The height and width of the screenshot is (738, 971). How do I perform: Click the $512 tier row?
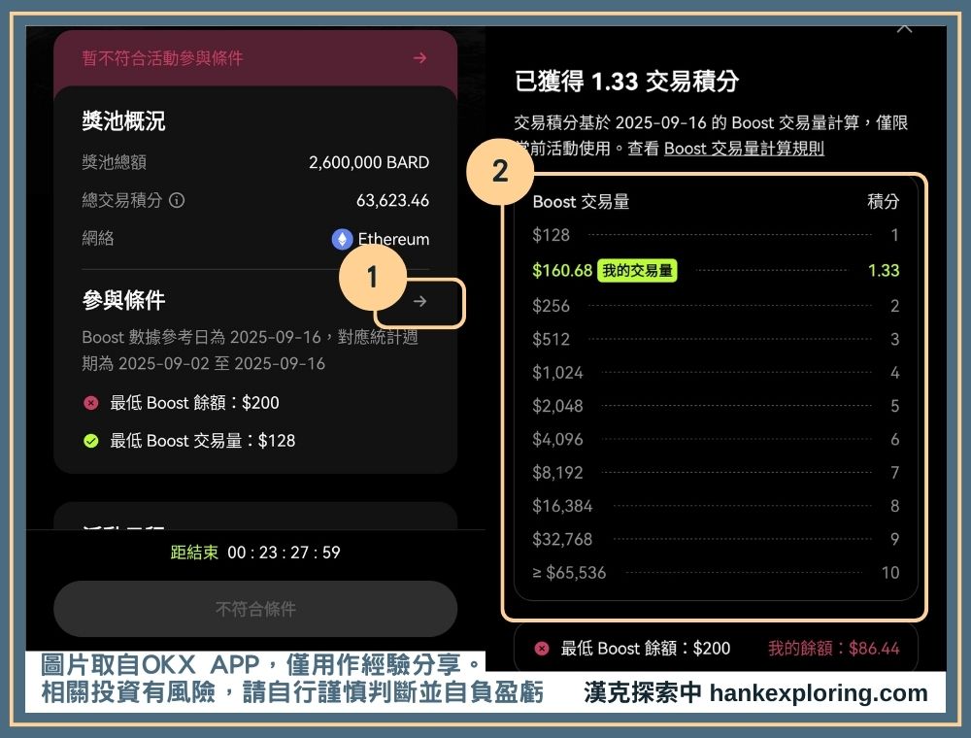pos(716,339)
